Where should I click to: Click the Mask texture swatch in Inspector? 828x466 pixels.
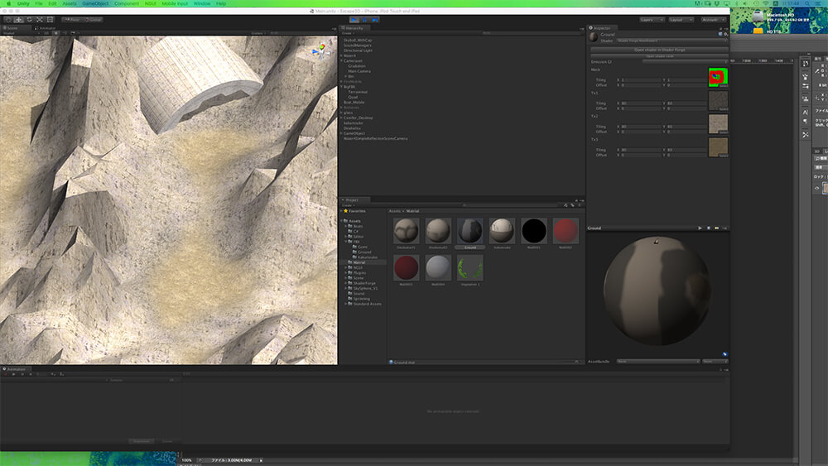(x=717, y=77)
